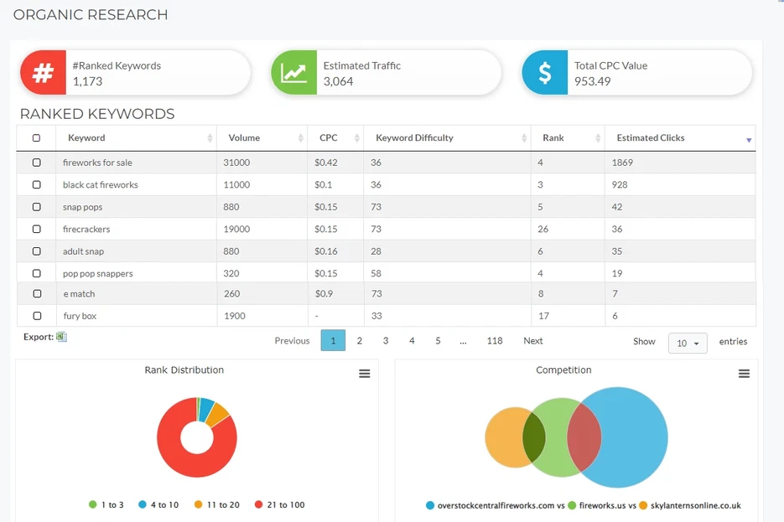Tick the select-all header checkbox
This screenshot has height=522, width=784.
point(36,138)
